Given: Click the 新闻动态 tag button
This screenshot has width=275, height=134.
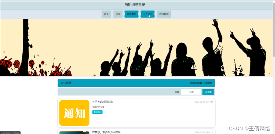Looking at the screenshot, I should coord(97,112).
